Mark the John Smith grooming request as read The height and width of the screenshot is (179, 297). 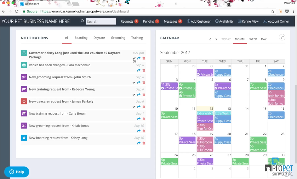coord(134,82)
